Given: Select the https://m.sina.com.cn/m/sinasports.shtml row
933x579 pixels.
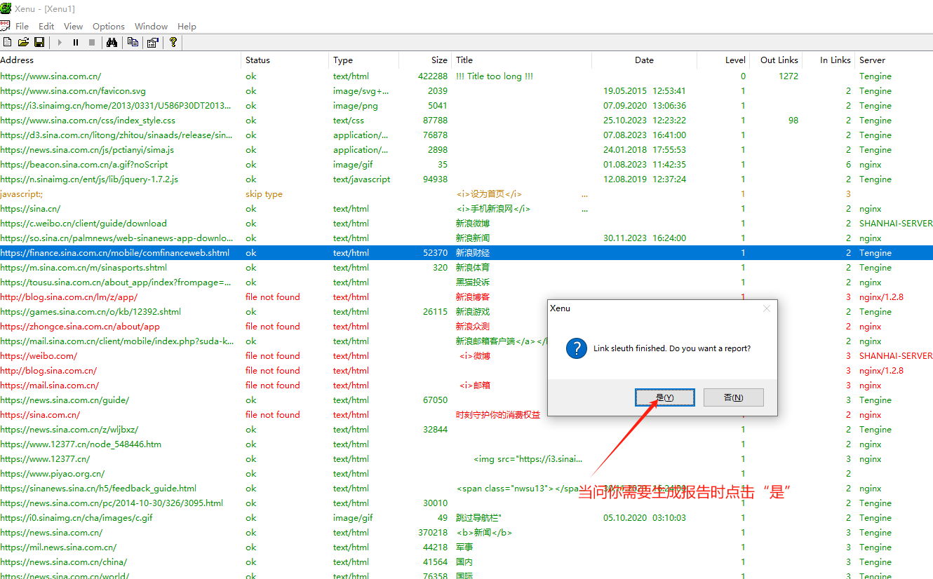Looking at the screenshot, I should pyautogui.click(x=467, y=268).
